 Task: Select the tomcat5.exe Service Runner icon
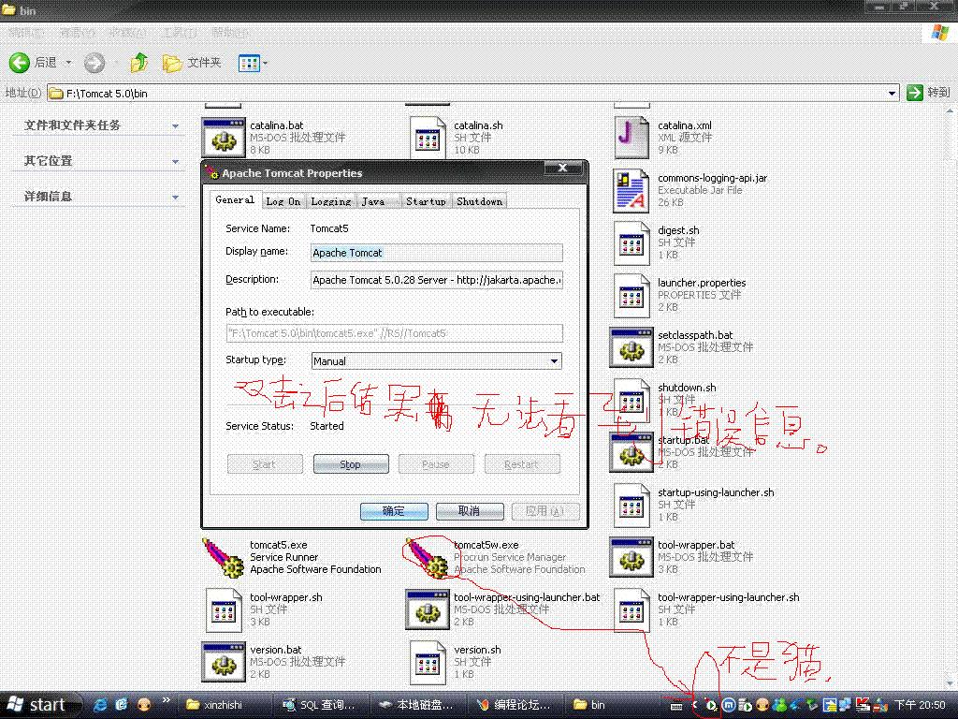(223, 557)
